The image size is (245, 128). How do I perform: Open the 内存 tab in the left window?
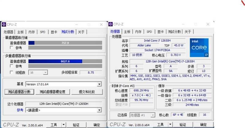pyautogui.click(x=32, y=32)
